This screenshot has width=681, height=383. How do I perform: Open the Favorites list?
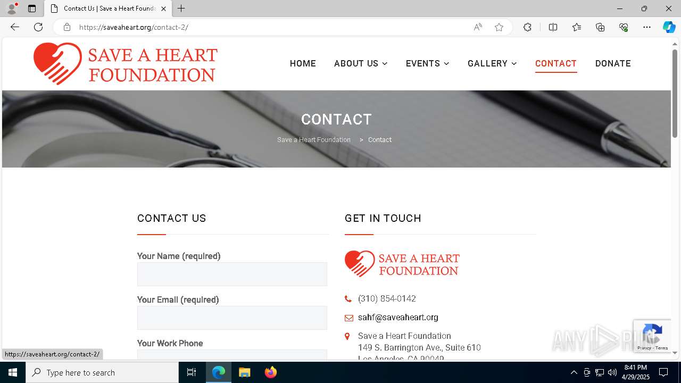click(577, 27)
